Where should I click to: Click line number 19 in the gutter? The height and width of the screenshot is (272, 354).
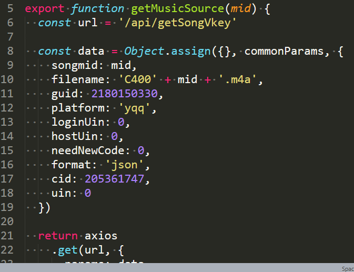click(x=7, y=207)
